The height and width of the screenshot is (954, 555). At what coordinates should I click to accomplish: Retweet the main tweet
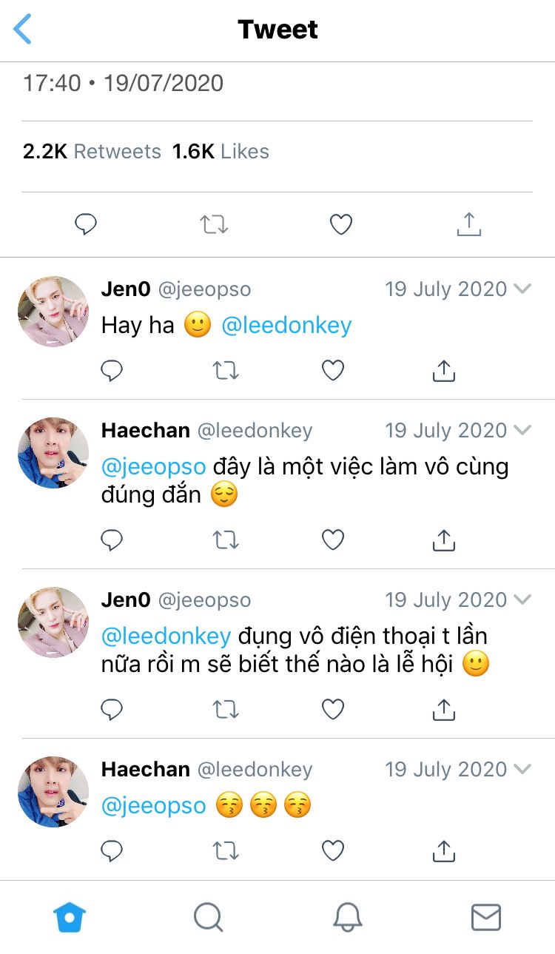[214, 224]
